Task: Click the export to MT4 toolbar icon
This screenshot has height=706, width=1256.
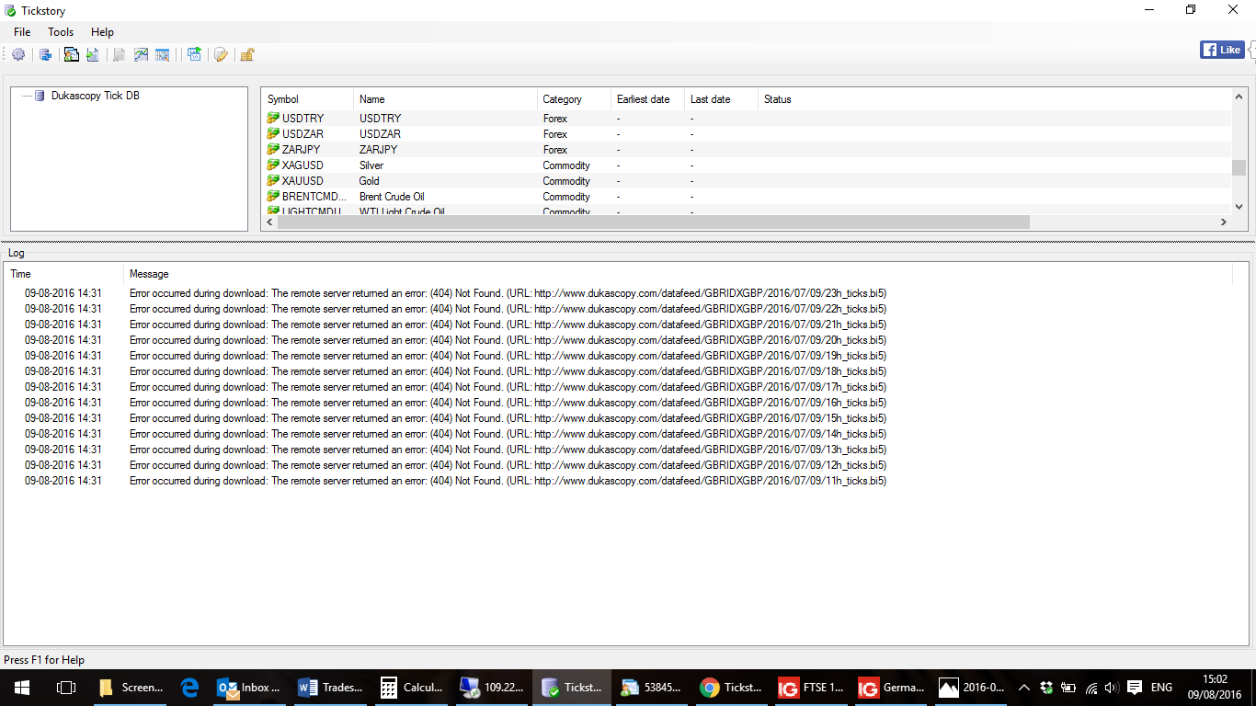Action: click(x=71, y=55)
